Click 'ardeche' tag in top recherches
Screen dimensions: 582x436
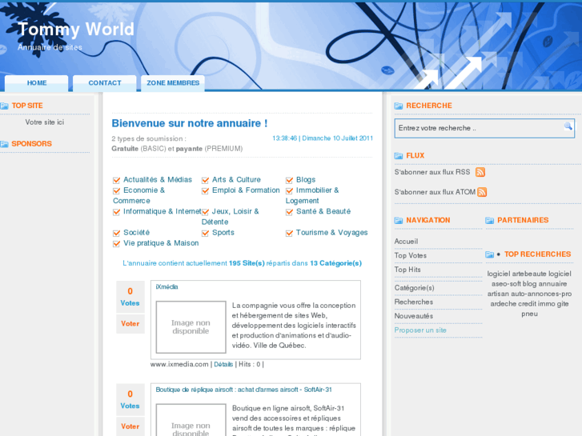point(503,304)
